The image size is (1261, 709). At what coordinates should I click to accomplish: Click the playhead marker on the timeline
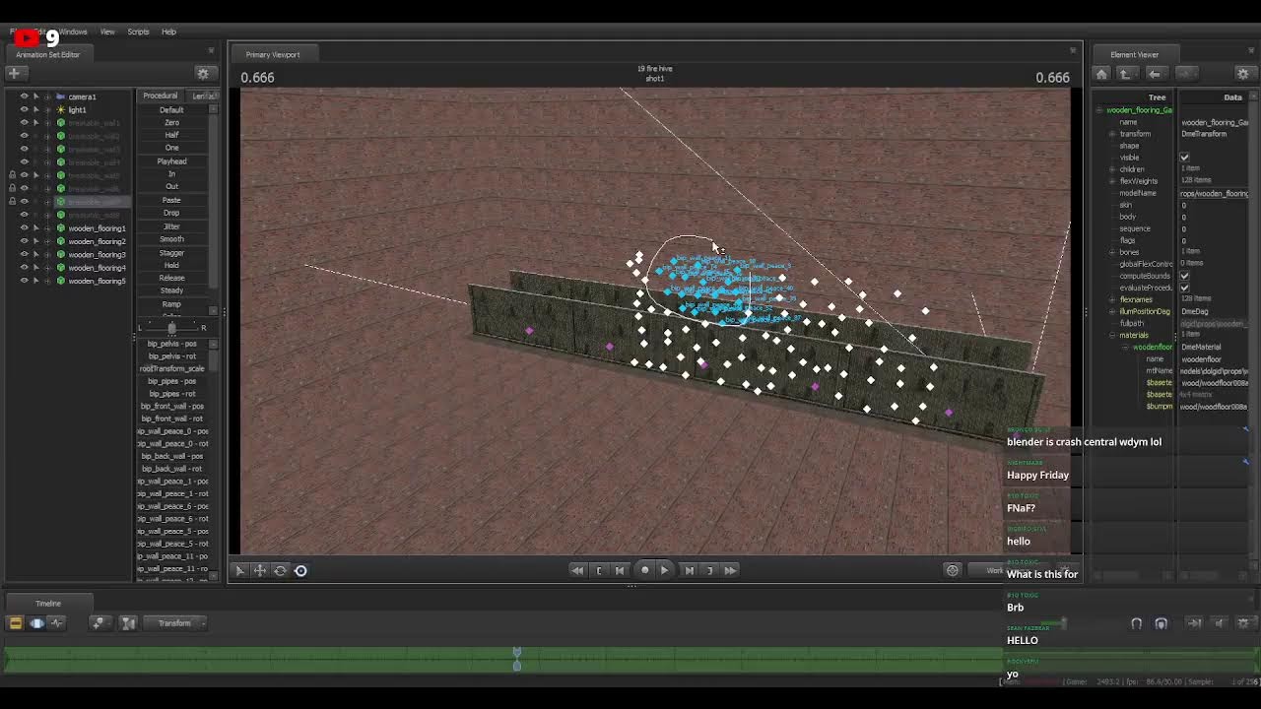517,658
